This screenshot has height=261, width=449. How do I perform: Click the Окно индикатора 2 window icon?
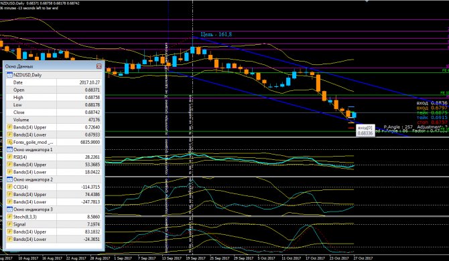click(x=9, y=179)
